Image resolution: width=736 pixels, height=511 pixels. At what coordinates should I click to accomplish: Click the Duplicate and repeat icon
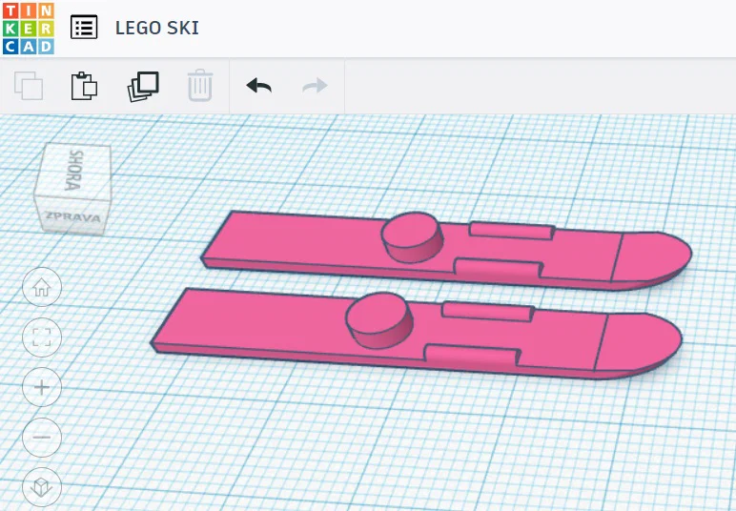143,87
